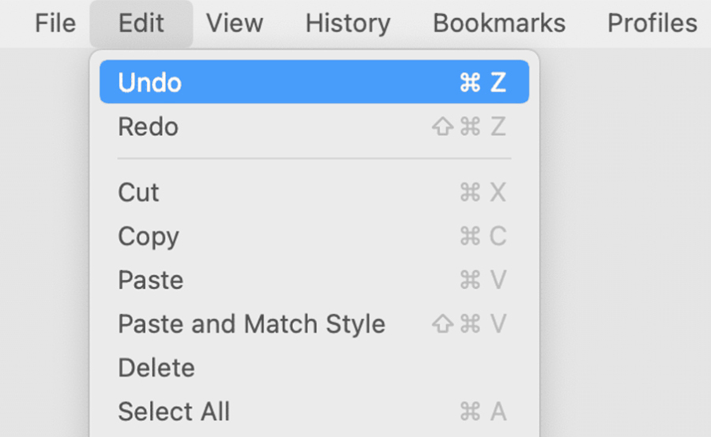Click the ⌘X shortcut beside Cut
The image size is (711, 437).
[x=483, y=192]
